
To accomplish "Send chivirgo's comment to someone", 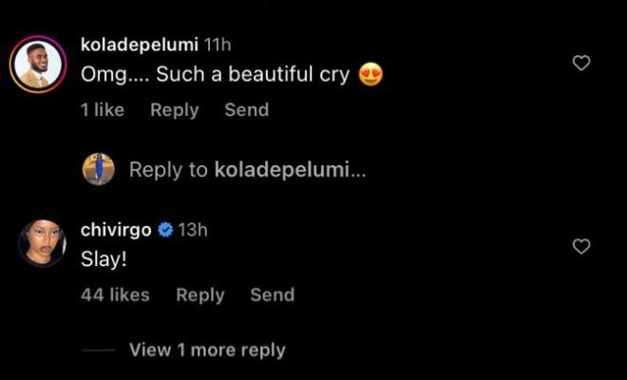I will (272, 294).
